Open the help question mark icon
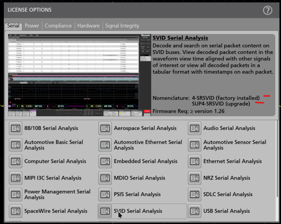Screen dimensions: 281x224 pos(268,10)
